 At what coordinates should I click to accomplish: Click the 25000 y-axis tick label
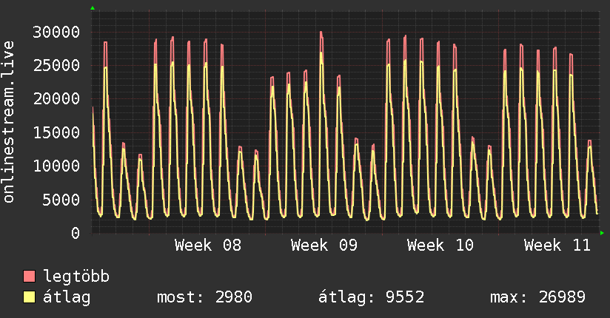coord(56,65)
